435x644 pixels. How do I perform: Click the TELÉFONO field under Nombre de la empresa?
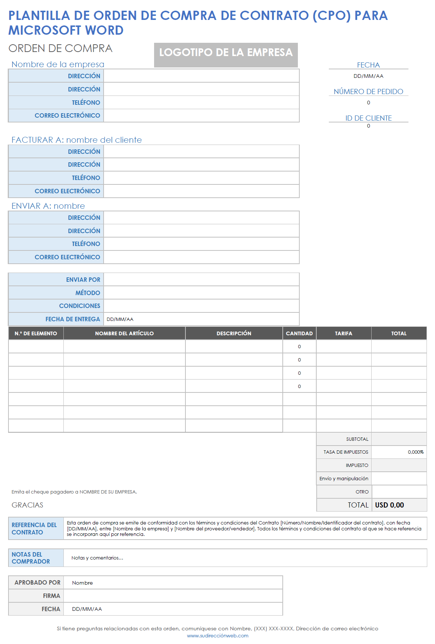point(201,102)
